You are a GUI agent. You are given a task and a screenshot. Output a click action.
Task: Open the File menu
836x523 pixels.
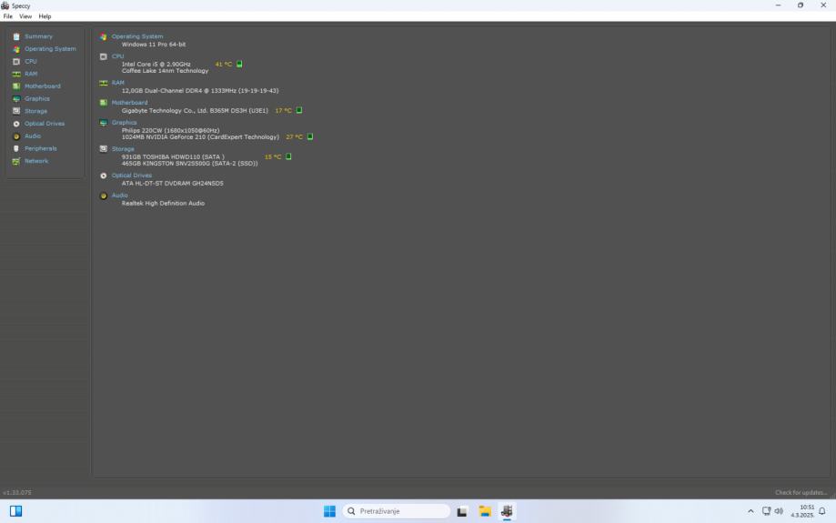point(7,16)
